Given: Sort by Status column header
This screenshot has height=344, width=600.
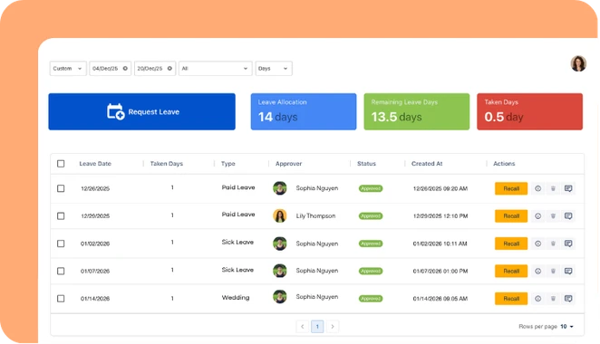Looking at the screenshot, I should point(366,164).
